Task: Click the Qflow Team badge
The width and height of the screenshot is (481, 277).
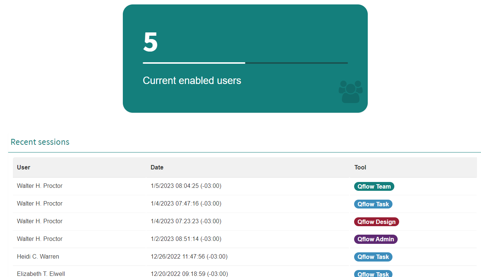Action: click(x=374, y=186)
